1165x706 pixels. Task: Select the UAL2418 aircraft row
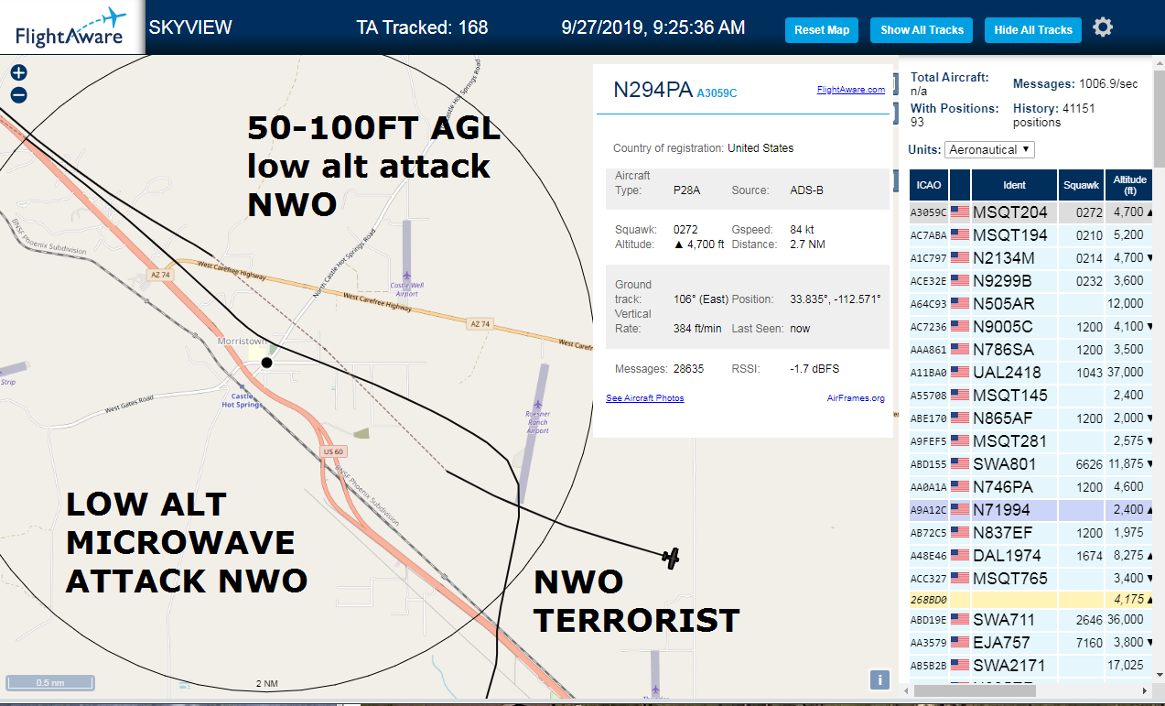pos(1032,373)
